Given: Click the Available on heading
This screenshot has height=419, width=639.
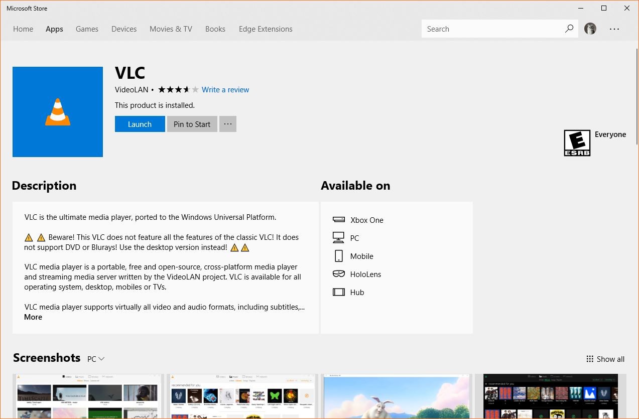Looking at the screenshot, I should (x=355, y=186).
